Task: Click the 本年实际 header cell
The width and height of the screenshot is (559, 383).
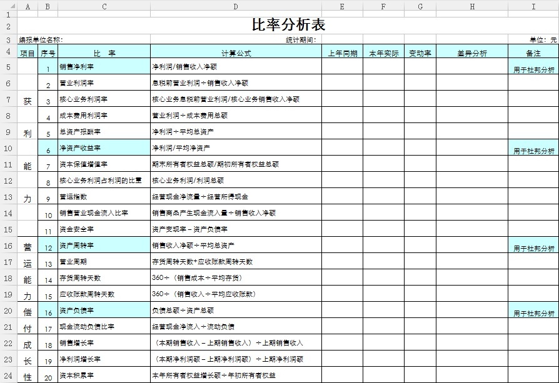Action: 383,53
